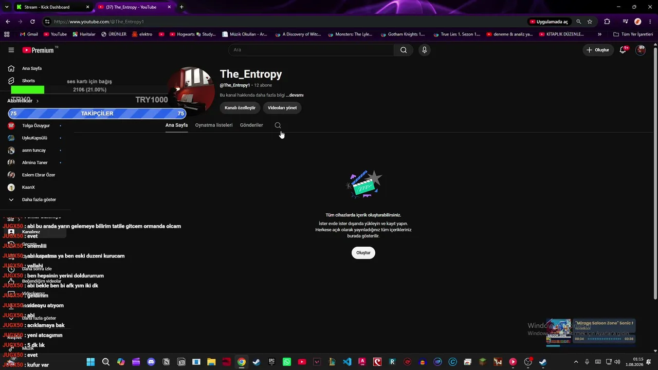Open the channel's Ana Sayfa tab

point(176,125)
